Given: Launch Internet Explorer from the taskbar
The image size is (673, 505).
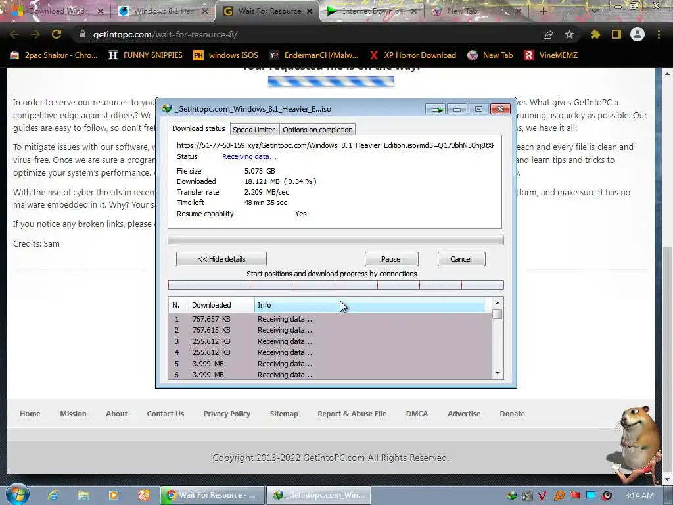Looking at the screenshot, I should click(x=53, y=495).
